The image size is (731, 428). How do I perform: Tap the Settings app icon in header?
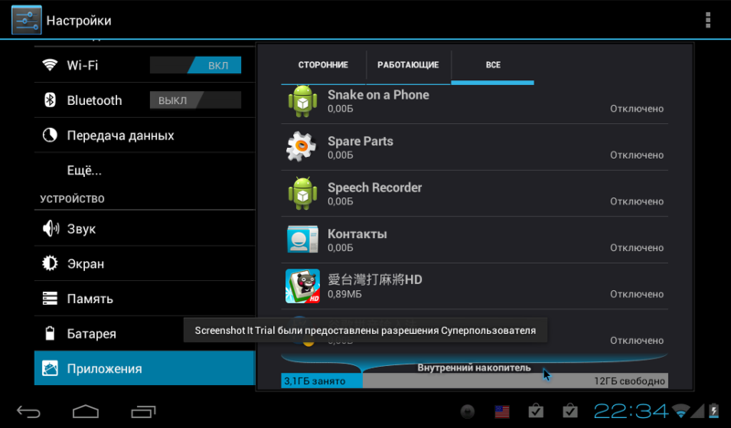click(26, 20)
